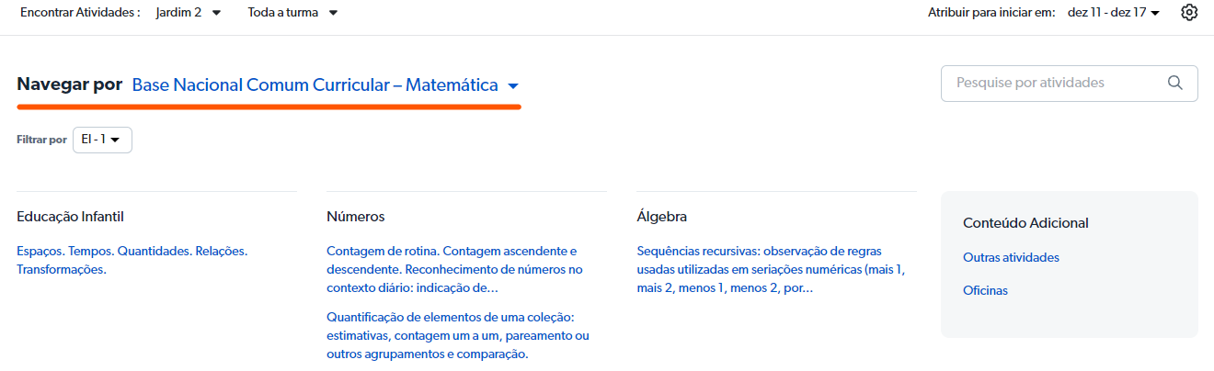Click the Encontrar Atividades label
The width and height of the screenshot is (1214, 371).
pyautogui.click(x=79, y=13)
